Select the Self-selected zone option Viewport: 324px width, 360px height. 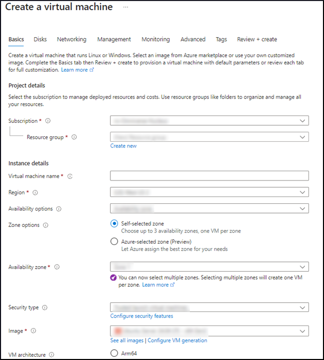coord(114,224)
